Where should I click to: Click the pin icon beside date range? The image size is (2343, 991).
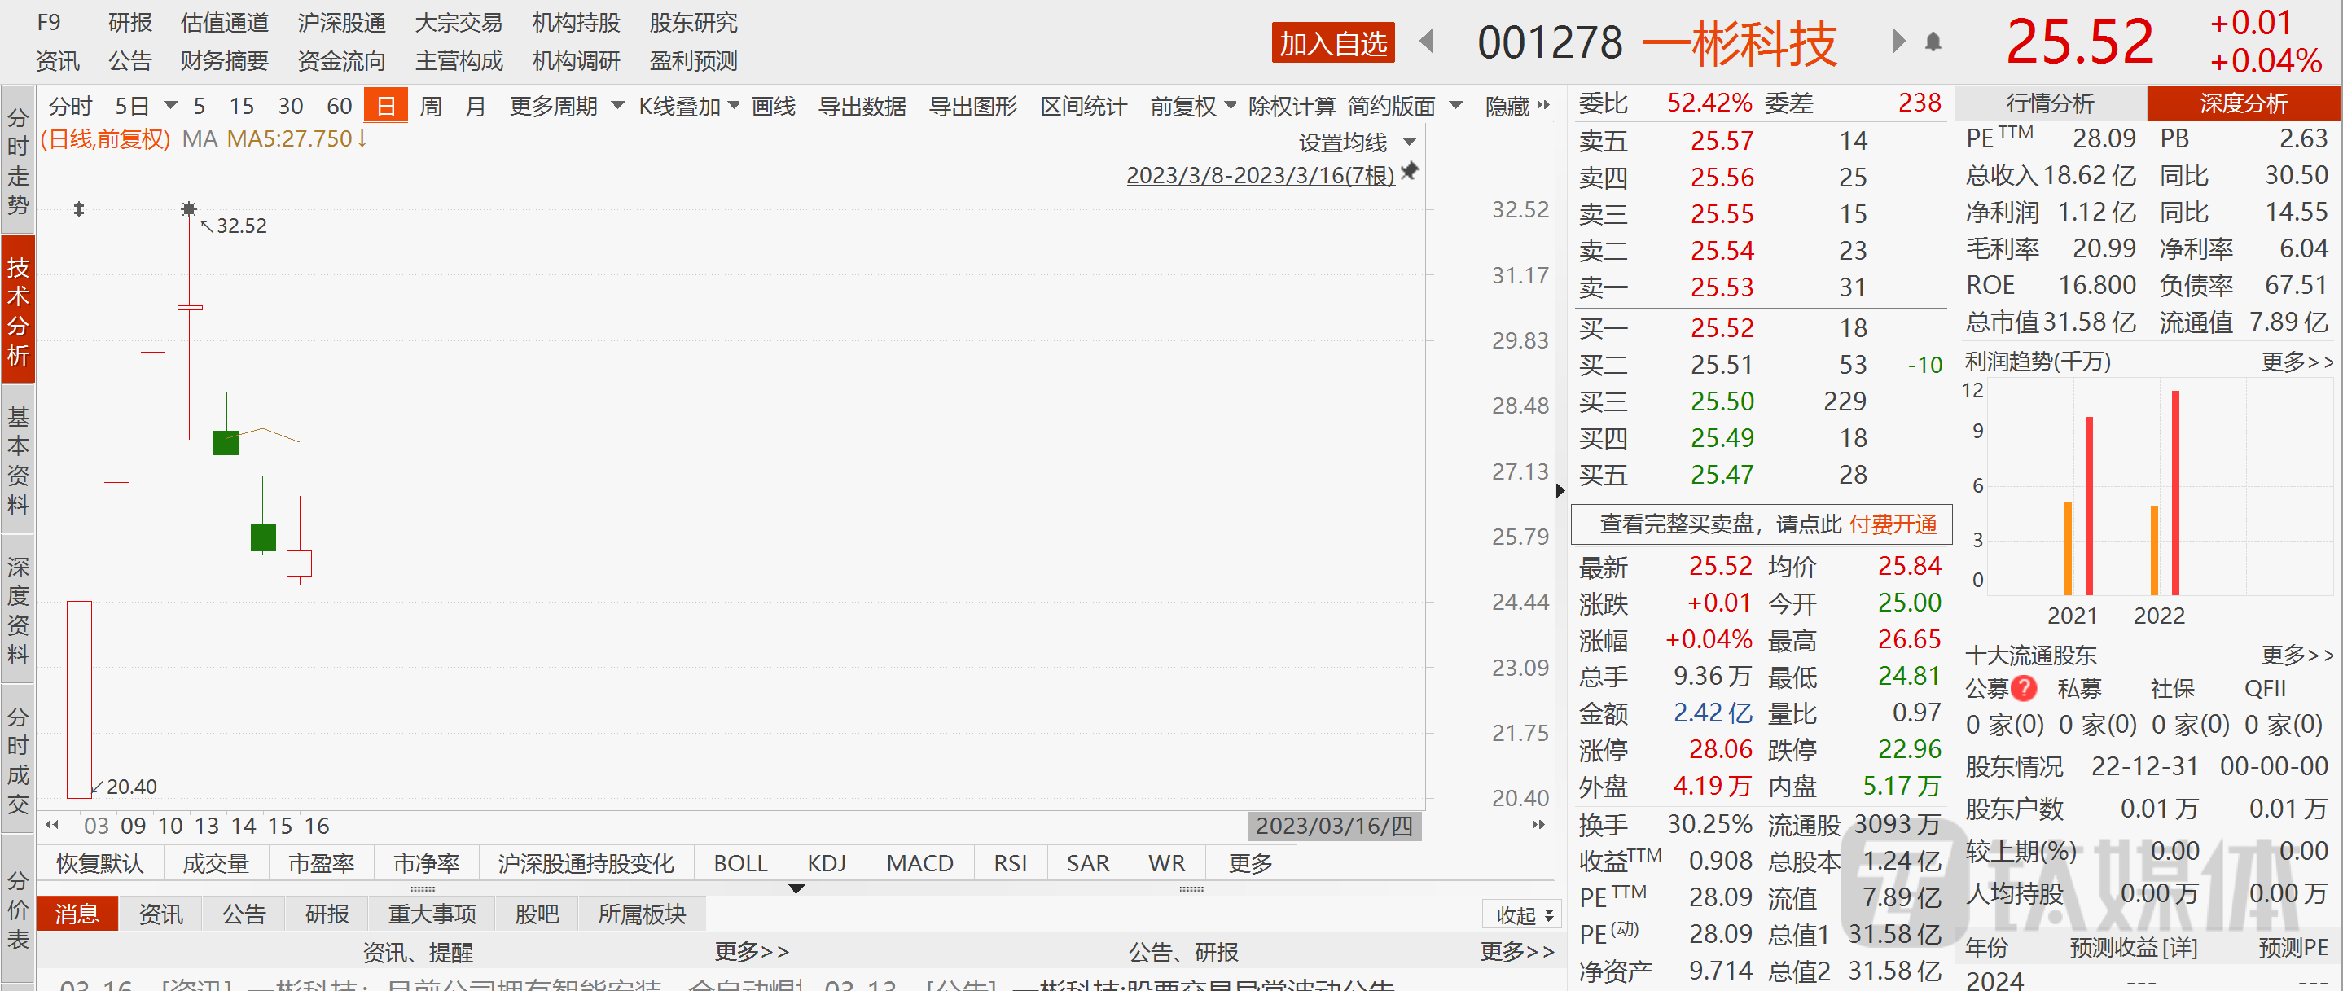tap(1410, 171)
